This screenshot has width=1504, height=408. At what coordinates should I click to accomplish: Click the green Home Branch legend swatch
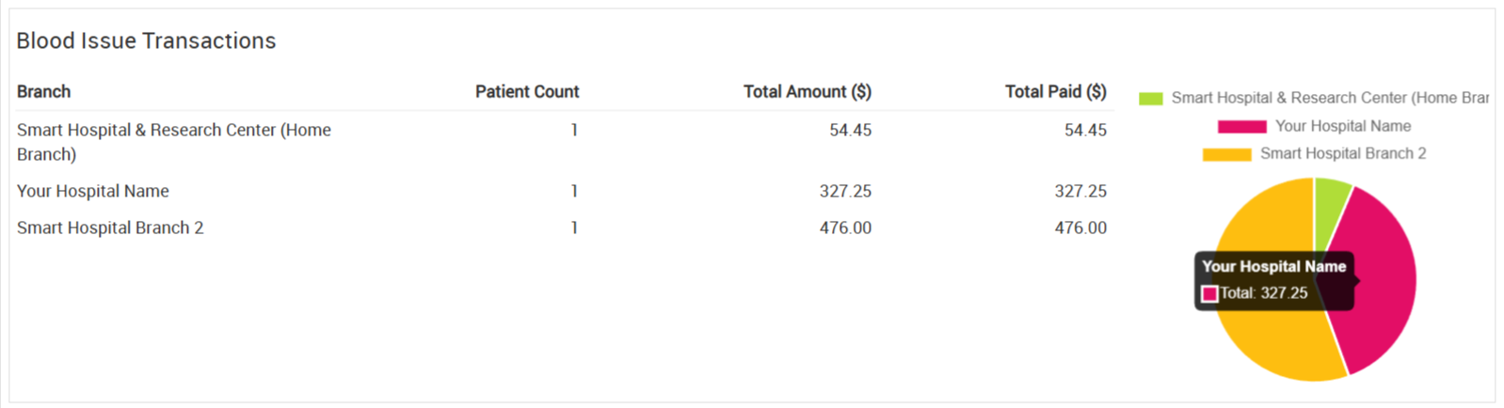pos(1150,99)
